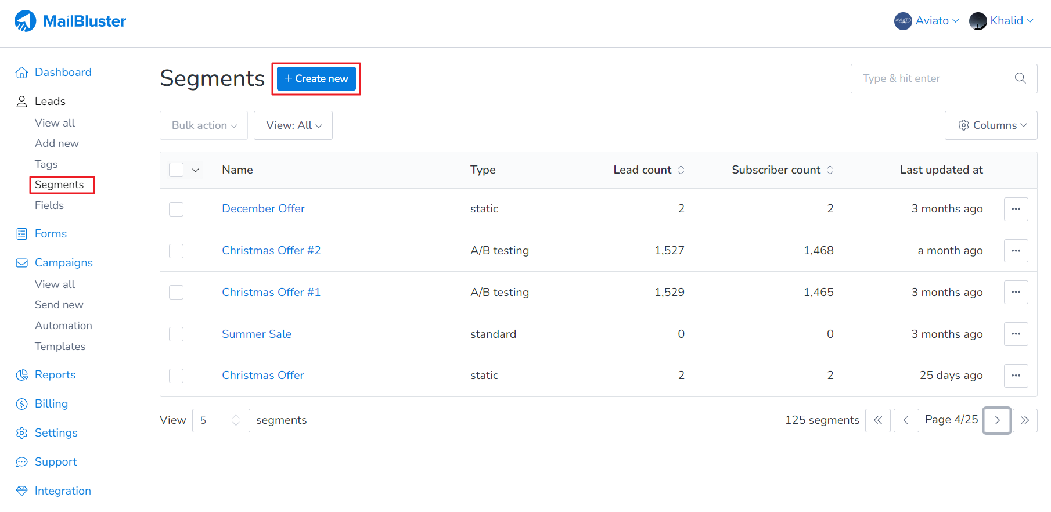This screenshot has height=512, width=1051.
Task: Go to the previous page arrow
Action: 906,420
